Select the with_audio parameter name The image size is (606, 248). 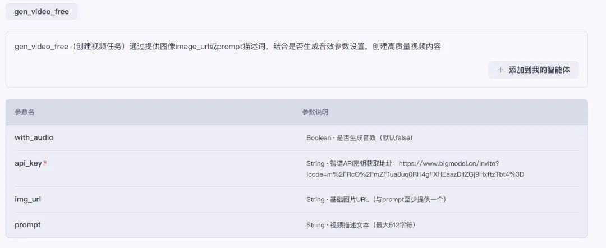coord(34,137)
